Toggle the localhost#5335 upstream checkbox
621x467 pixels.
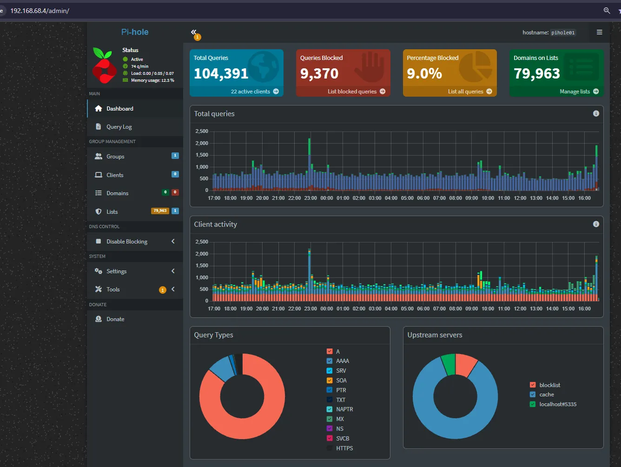[x=533, y=404]
